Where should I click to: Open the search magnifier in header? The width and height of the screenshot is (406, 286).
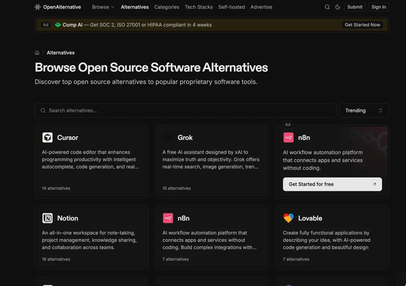[x=327, y=7]
